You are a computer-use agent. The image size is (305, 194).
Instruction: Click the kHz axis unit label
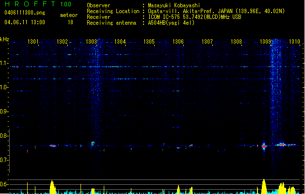(x=4, y=39)
